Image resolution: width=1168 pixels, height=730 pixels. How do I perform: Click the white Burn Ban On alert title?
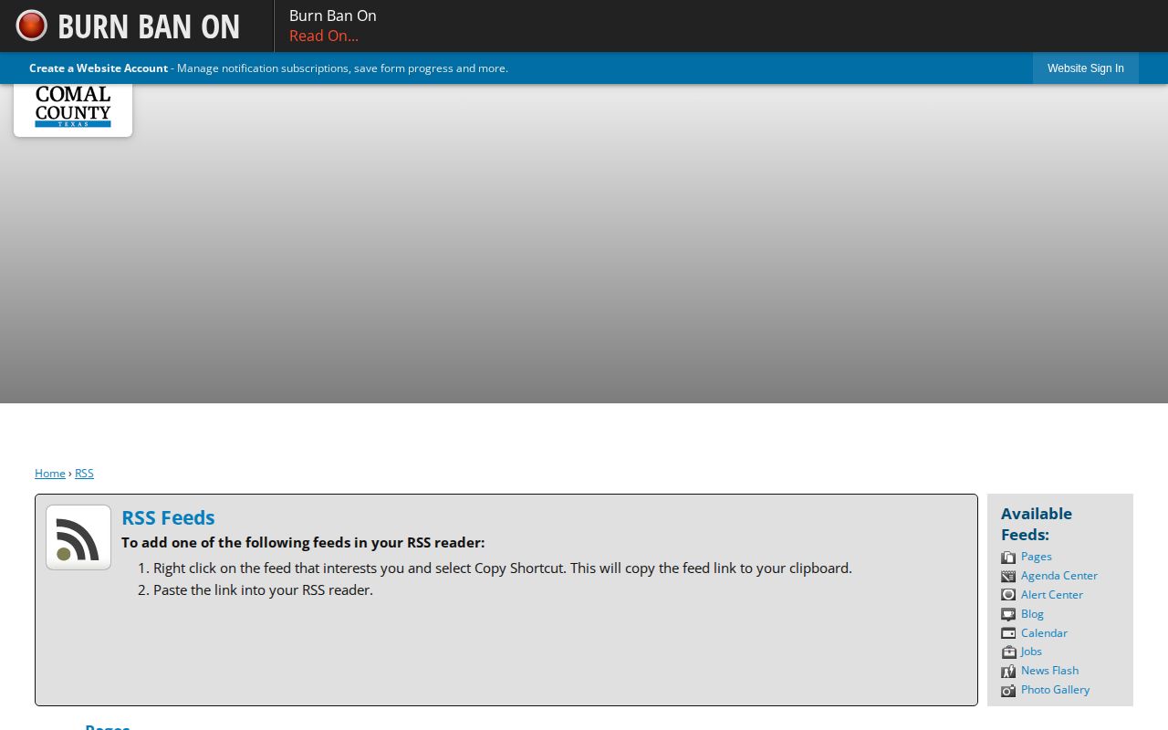click(x=333, y=16)
